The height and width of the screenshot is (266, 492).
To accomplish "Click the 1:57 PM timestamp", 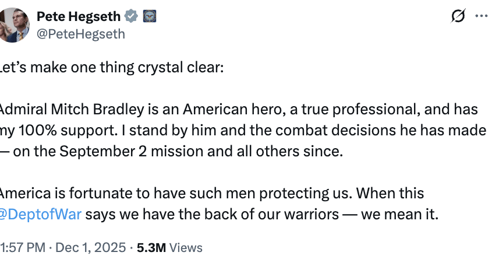I will (x=23, y=247).
